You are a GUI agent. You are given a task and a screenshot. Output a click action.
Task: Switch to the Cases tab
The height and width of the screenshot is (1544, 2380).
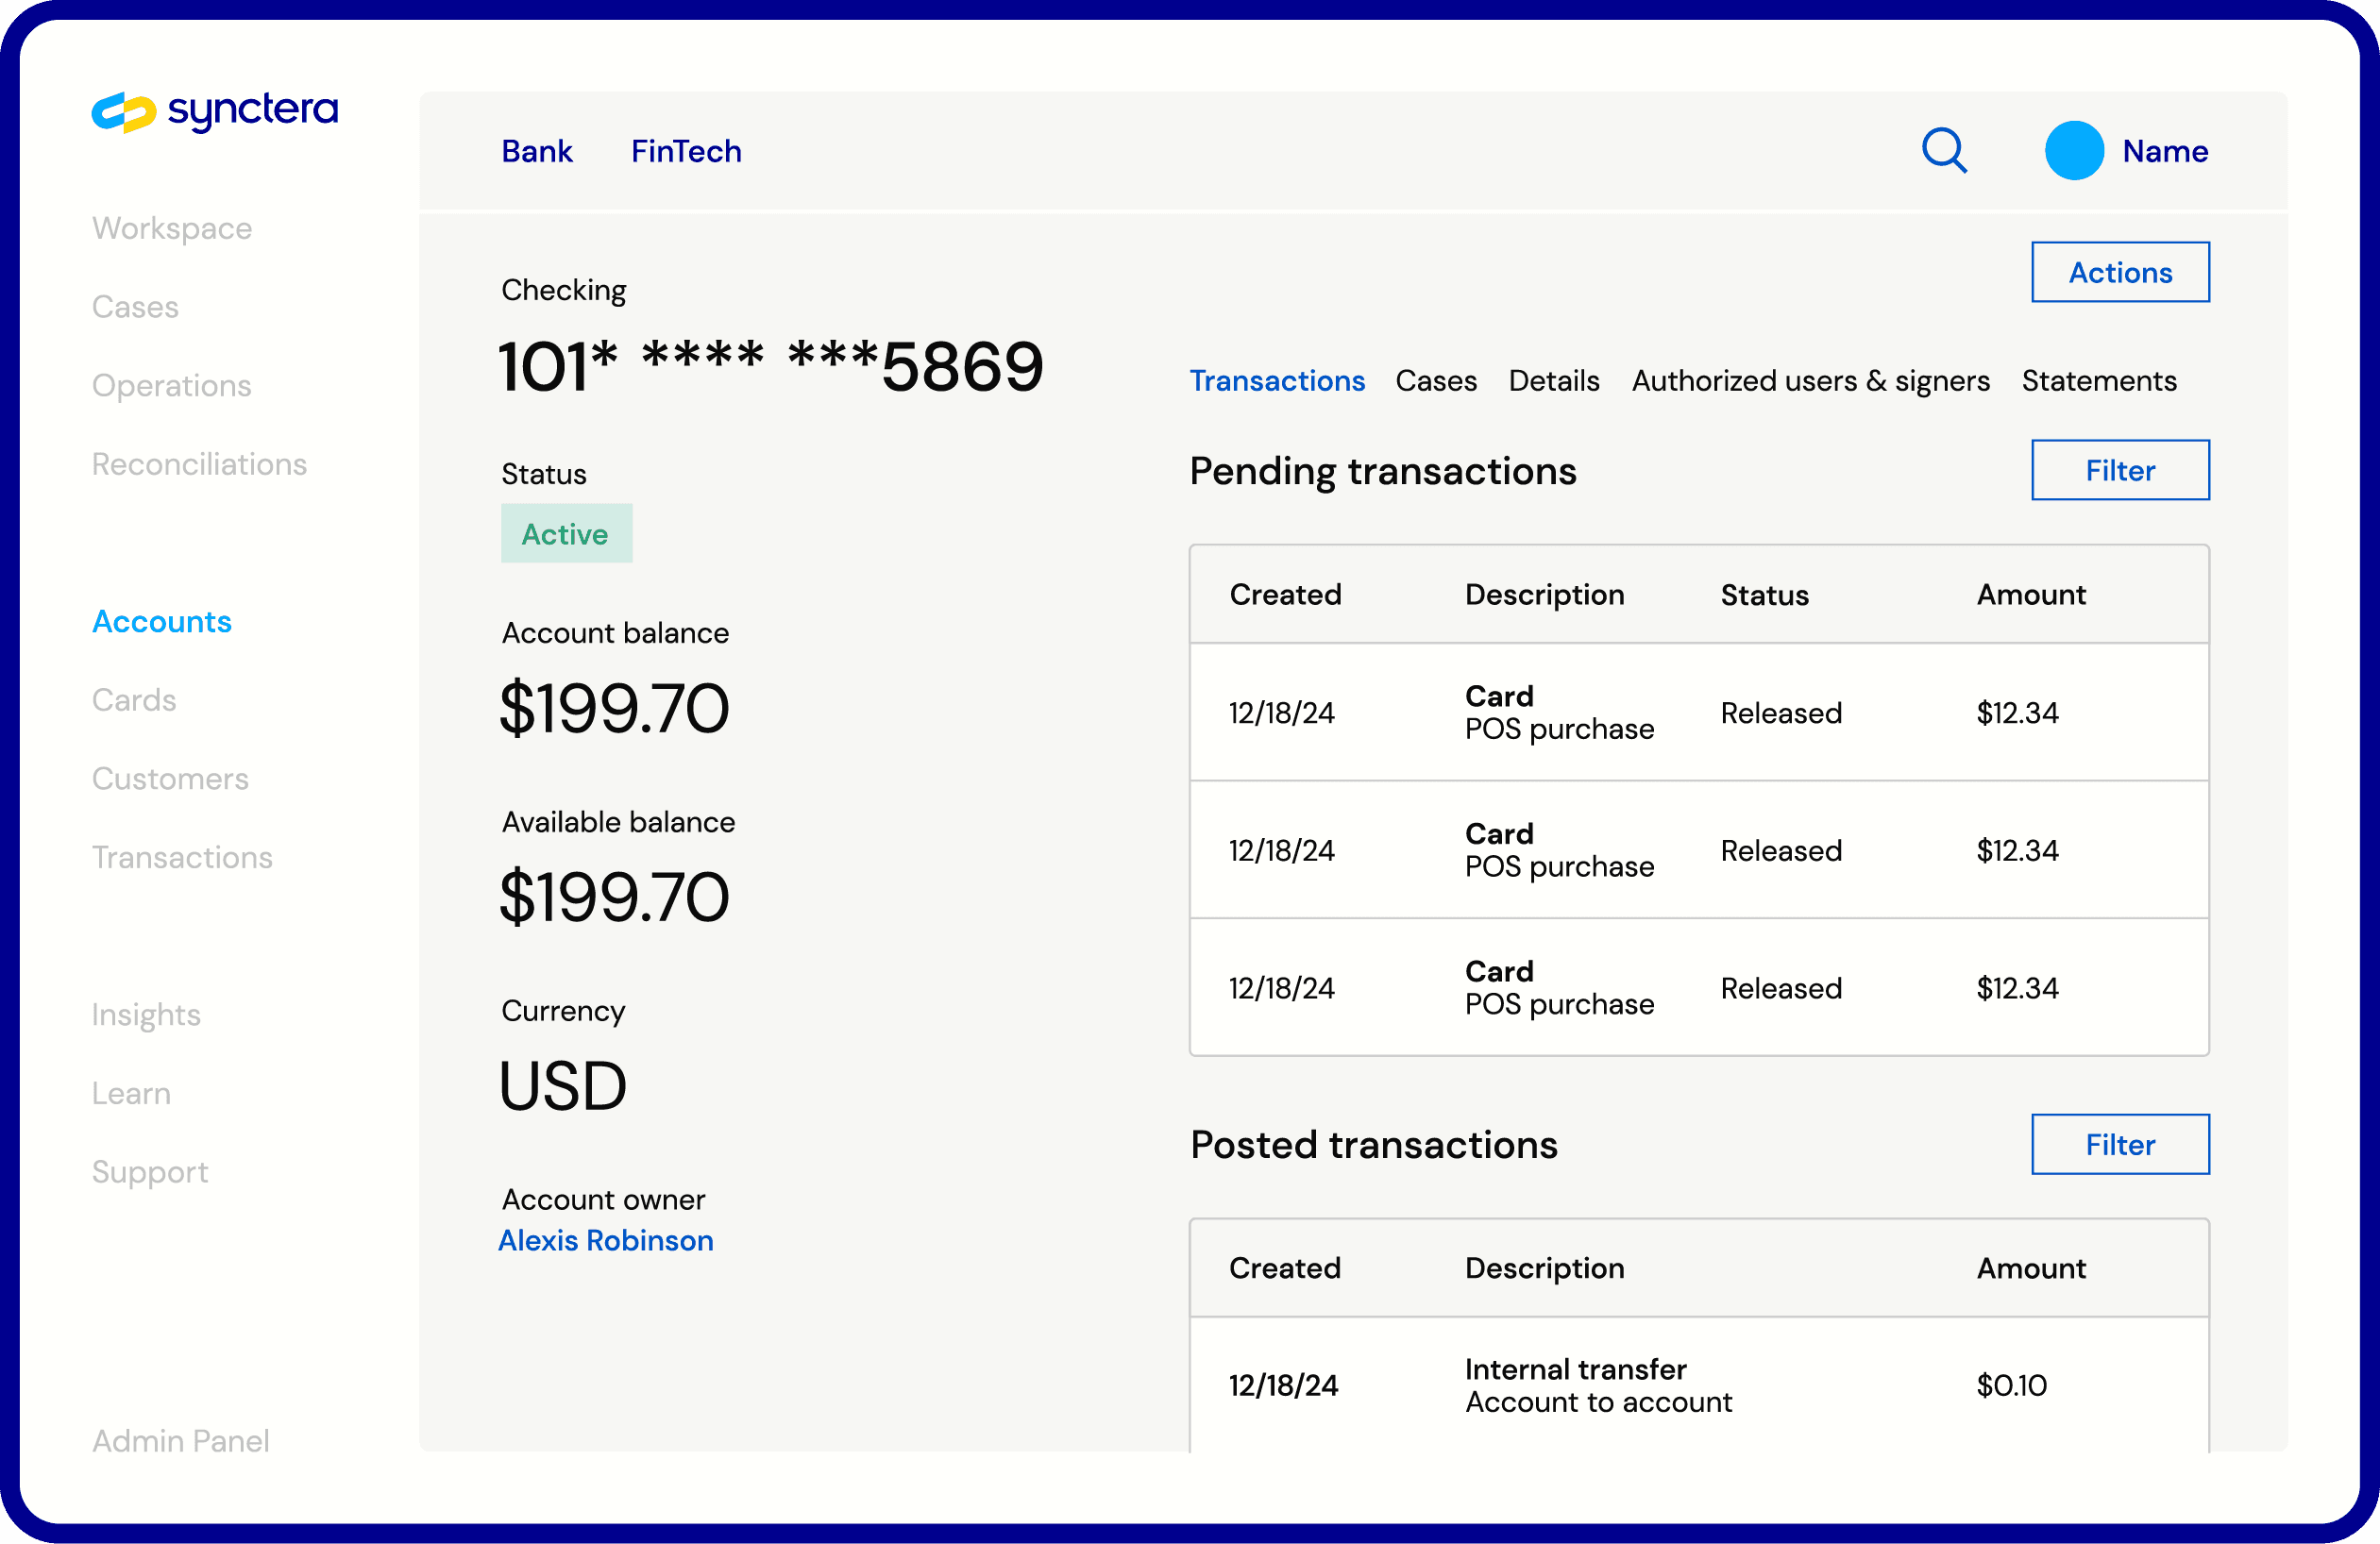point(1435,381)
